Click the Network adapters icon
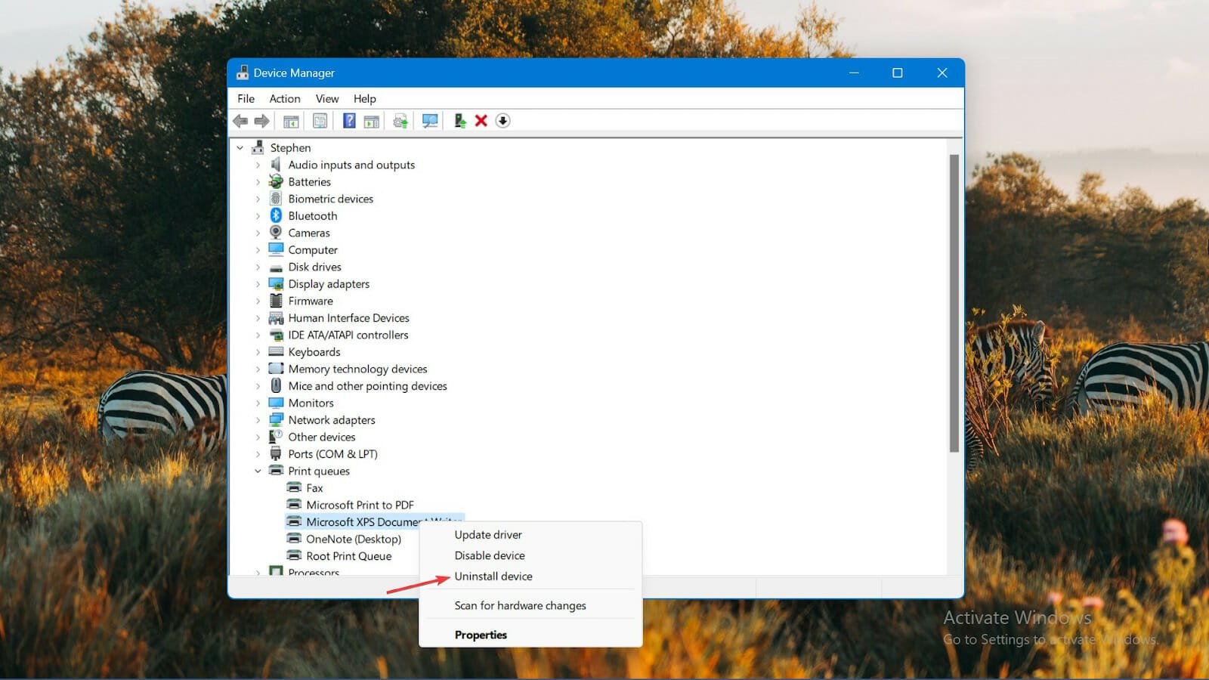The image size is (1209, 680). [276, 419]
